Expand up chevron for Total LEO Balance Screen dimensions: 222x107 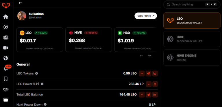(x=142, y=95)
